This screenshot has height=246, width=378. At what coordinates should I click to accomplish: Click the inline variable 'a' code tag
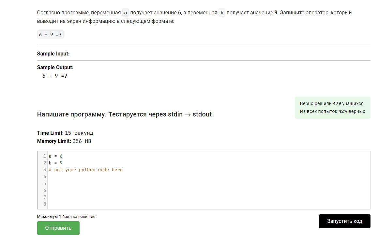tap(125, 12)
